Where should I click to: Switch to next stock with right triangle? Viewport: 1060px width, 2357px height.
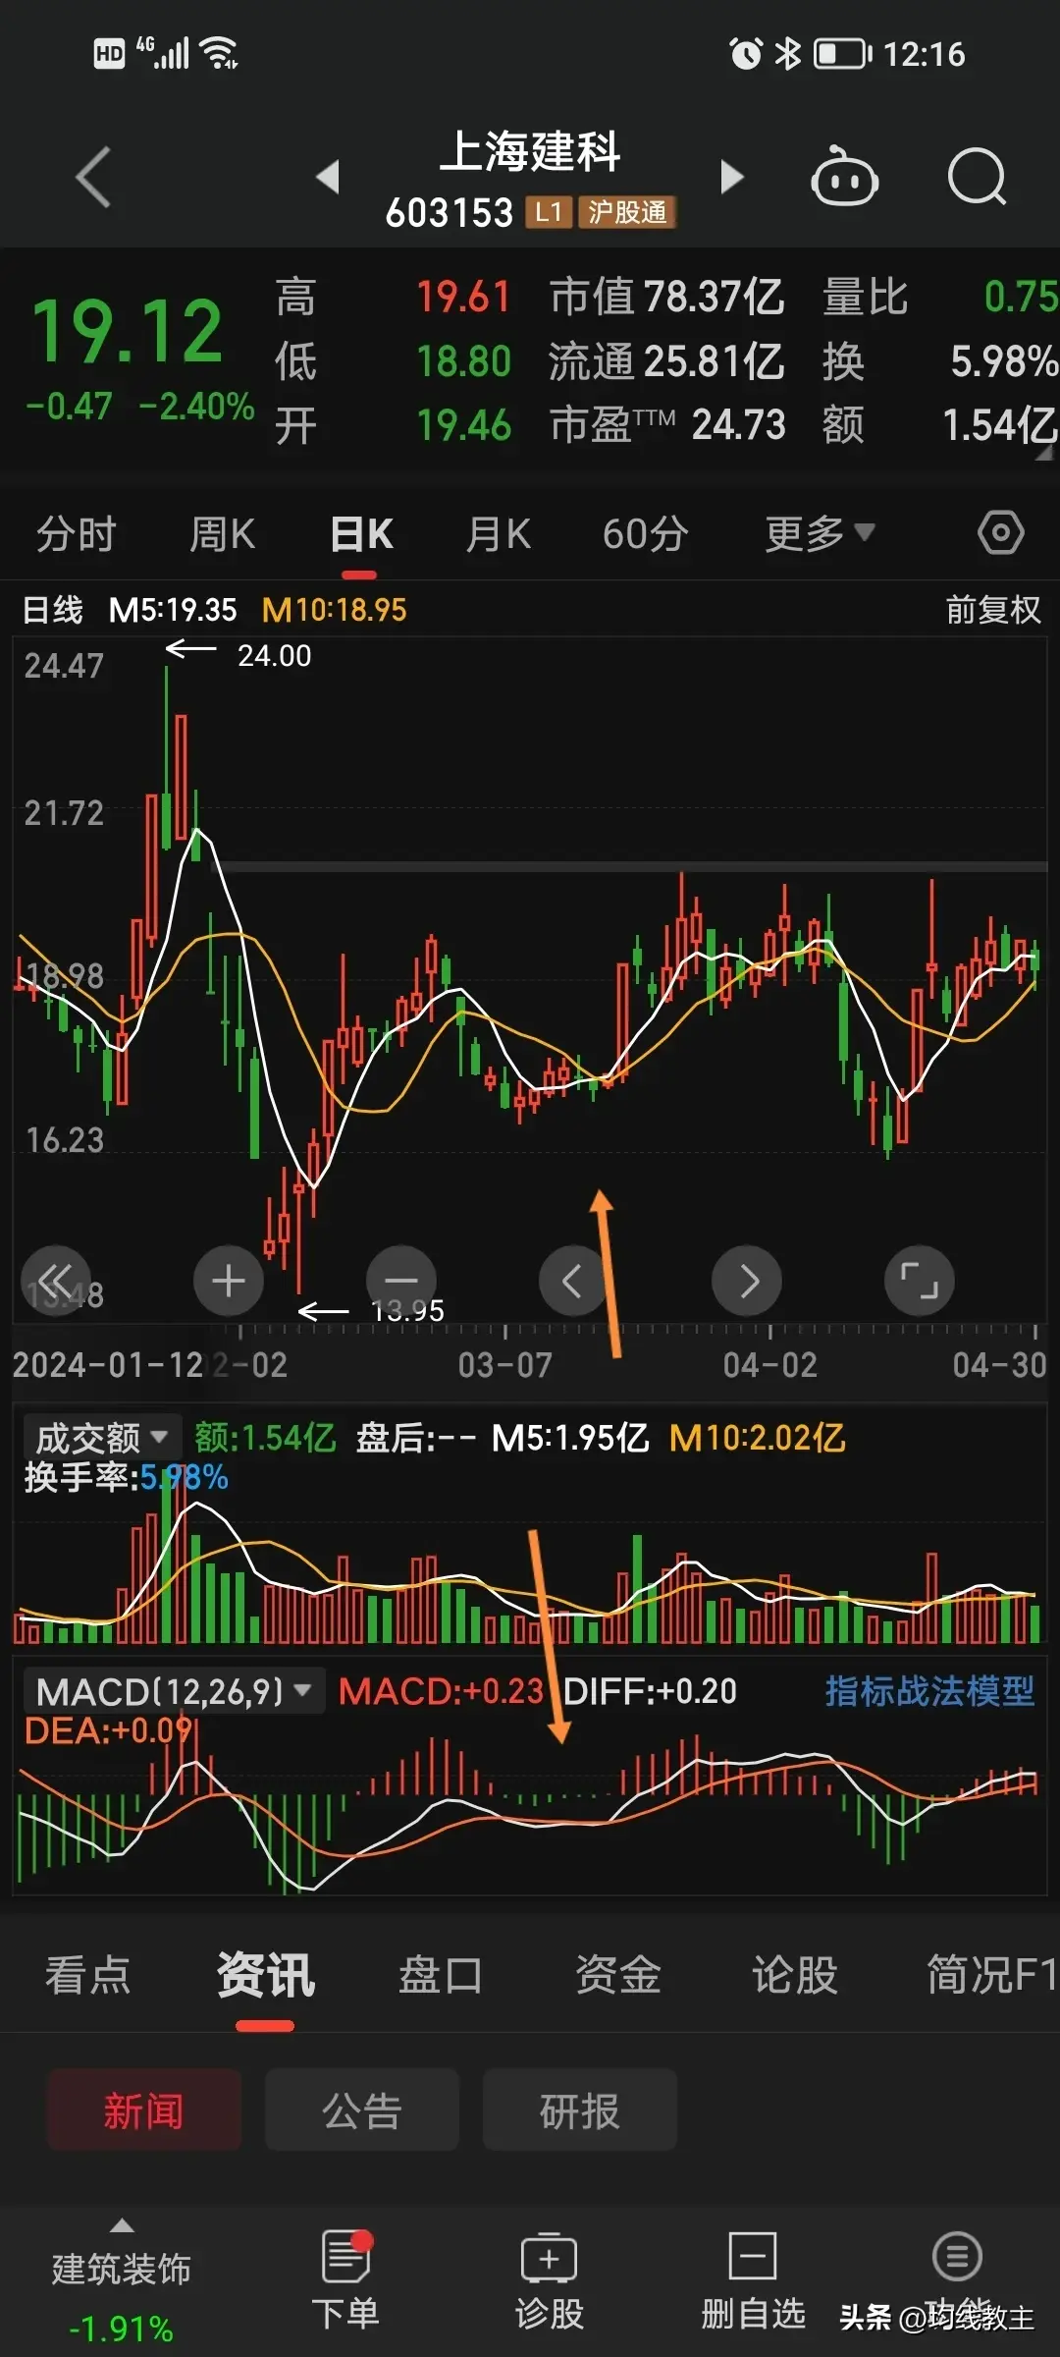pos(731,177)
